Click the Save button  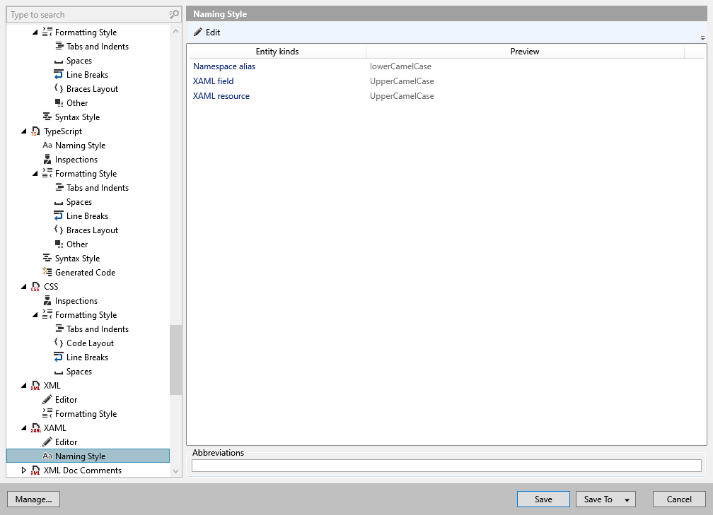tap(543, 499)
